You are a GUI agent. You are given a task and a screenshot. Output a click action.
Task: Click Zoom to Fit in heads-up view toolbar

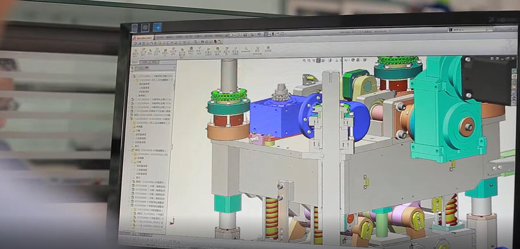[x=304, y=61]
